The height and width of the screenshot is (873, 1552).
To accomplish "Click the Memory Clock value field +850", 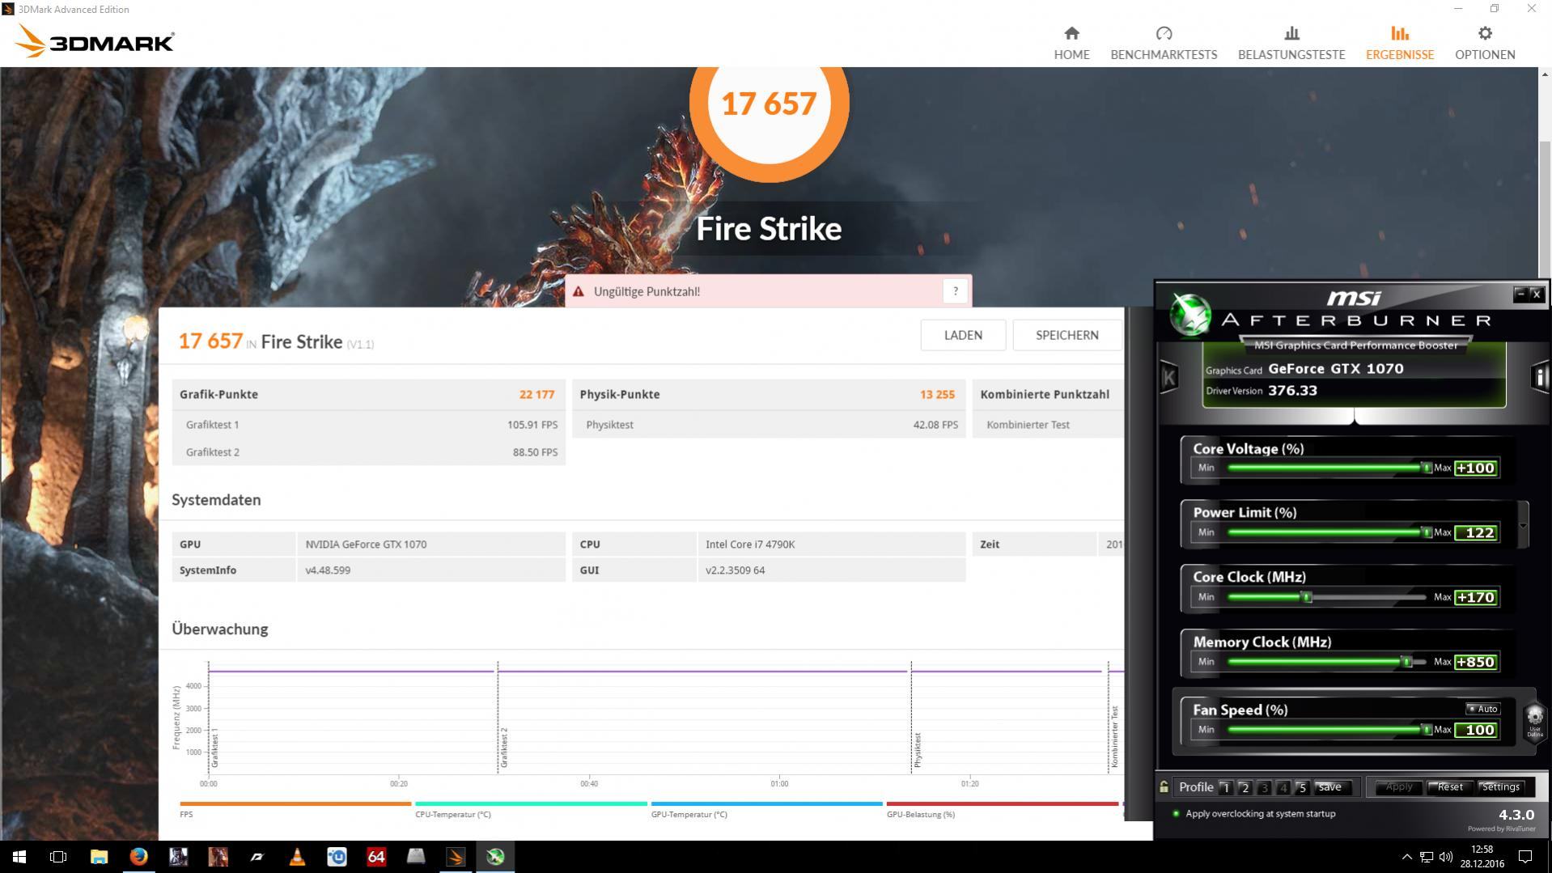I will pyautogui.click(x=1476, y=662).
